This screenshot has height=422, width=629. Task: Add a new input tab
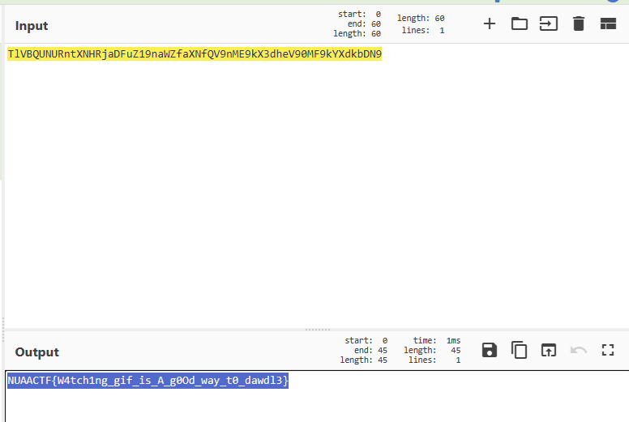pos(490,24)
